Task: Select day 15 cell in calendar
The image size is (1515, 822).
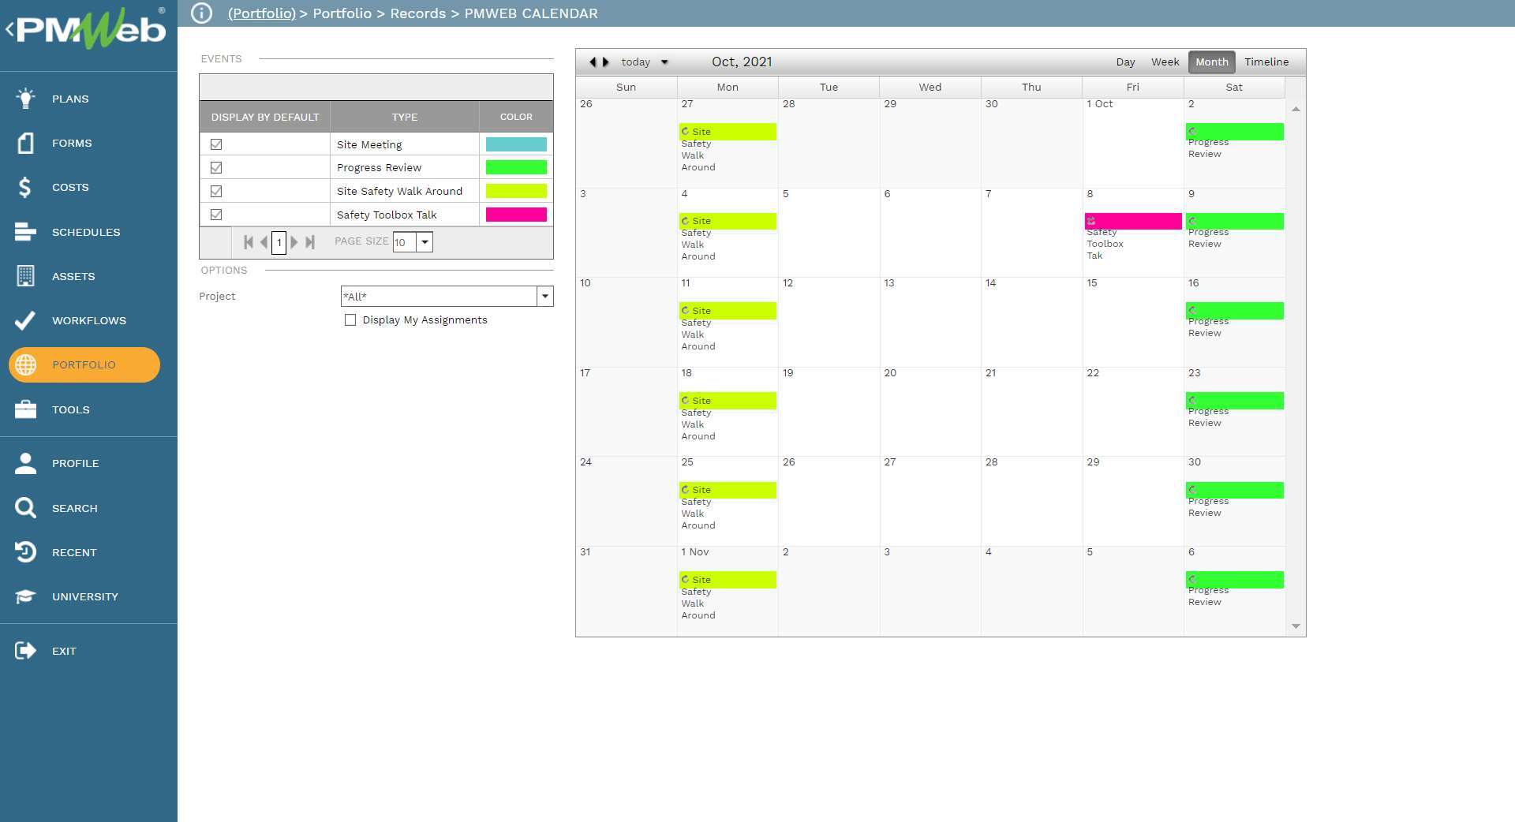Action: 1132,322
